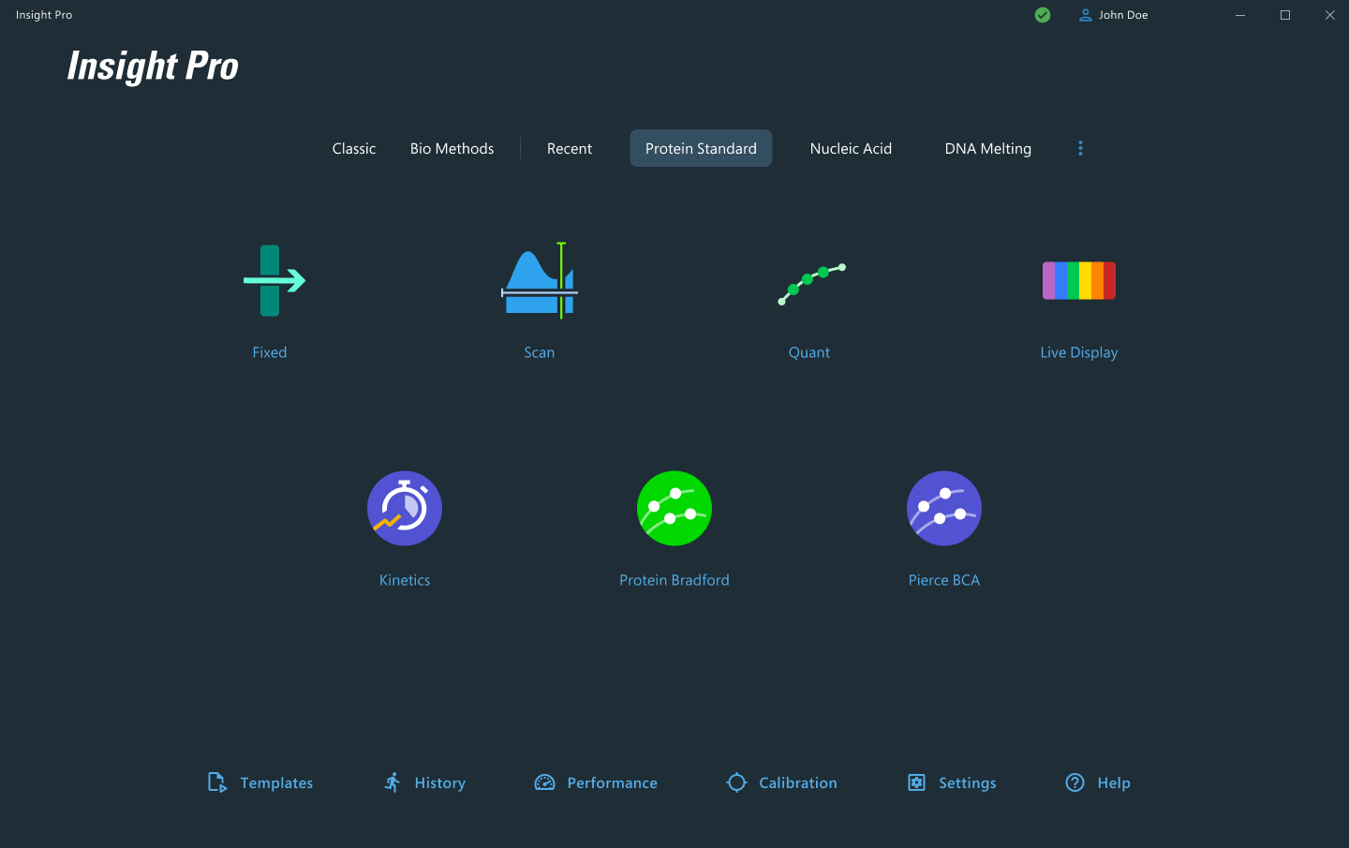Switch to the Classic tab
1349x848 pixels.
(x=354, y=148)
